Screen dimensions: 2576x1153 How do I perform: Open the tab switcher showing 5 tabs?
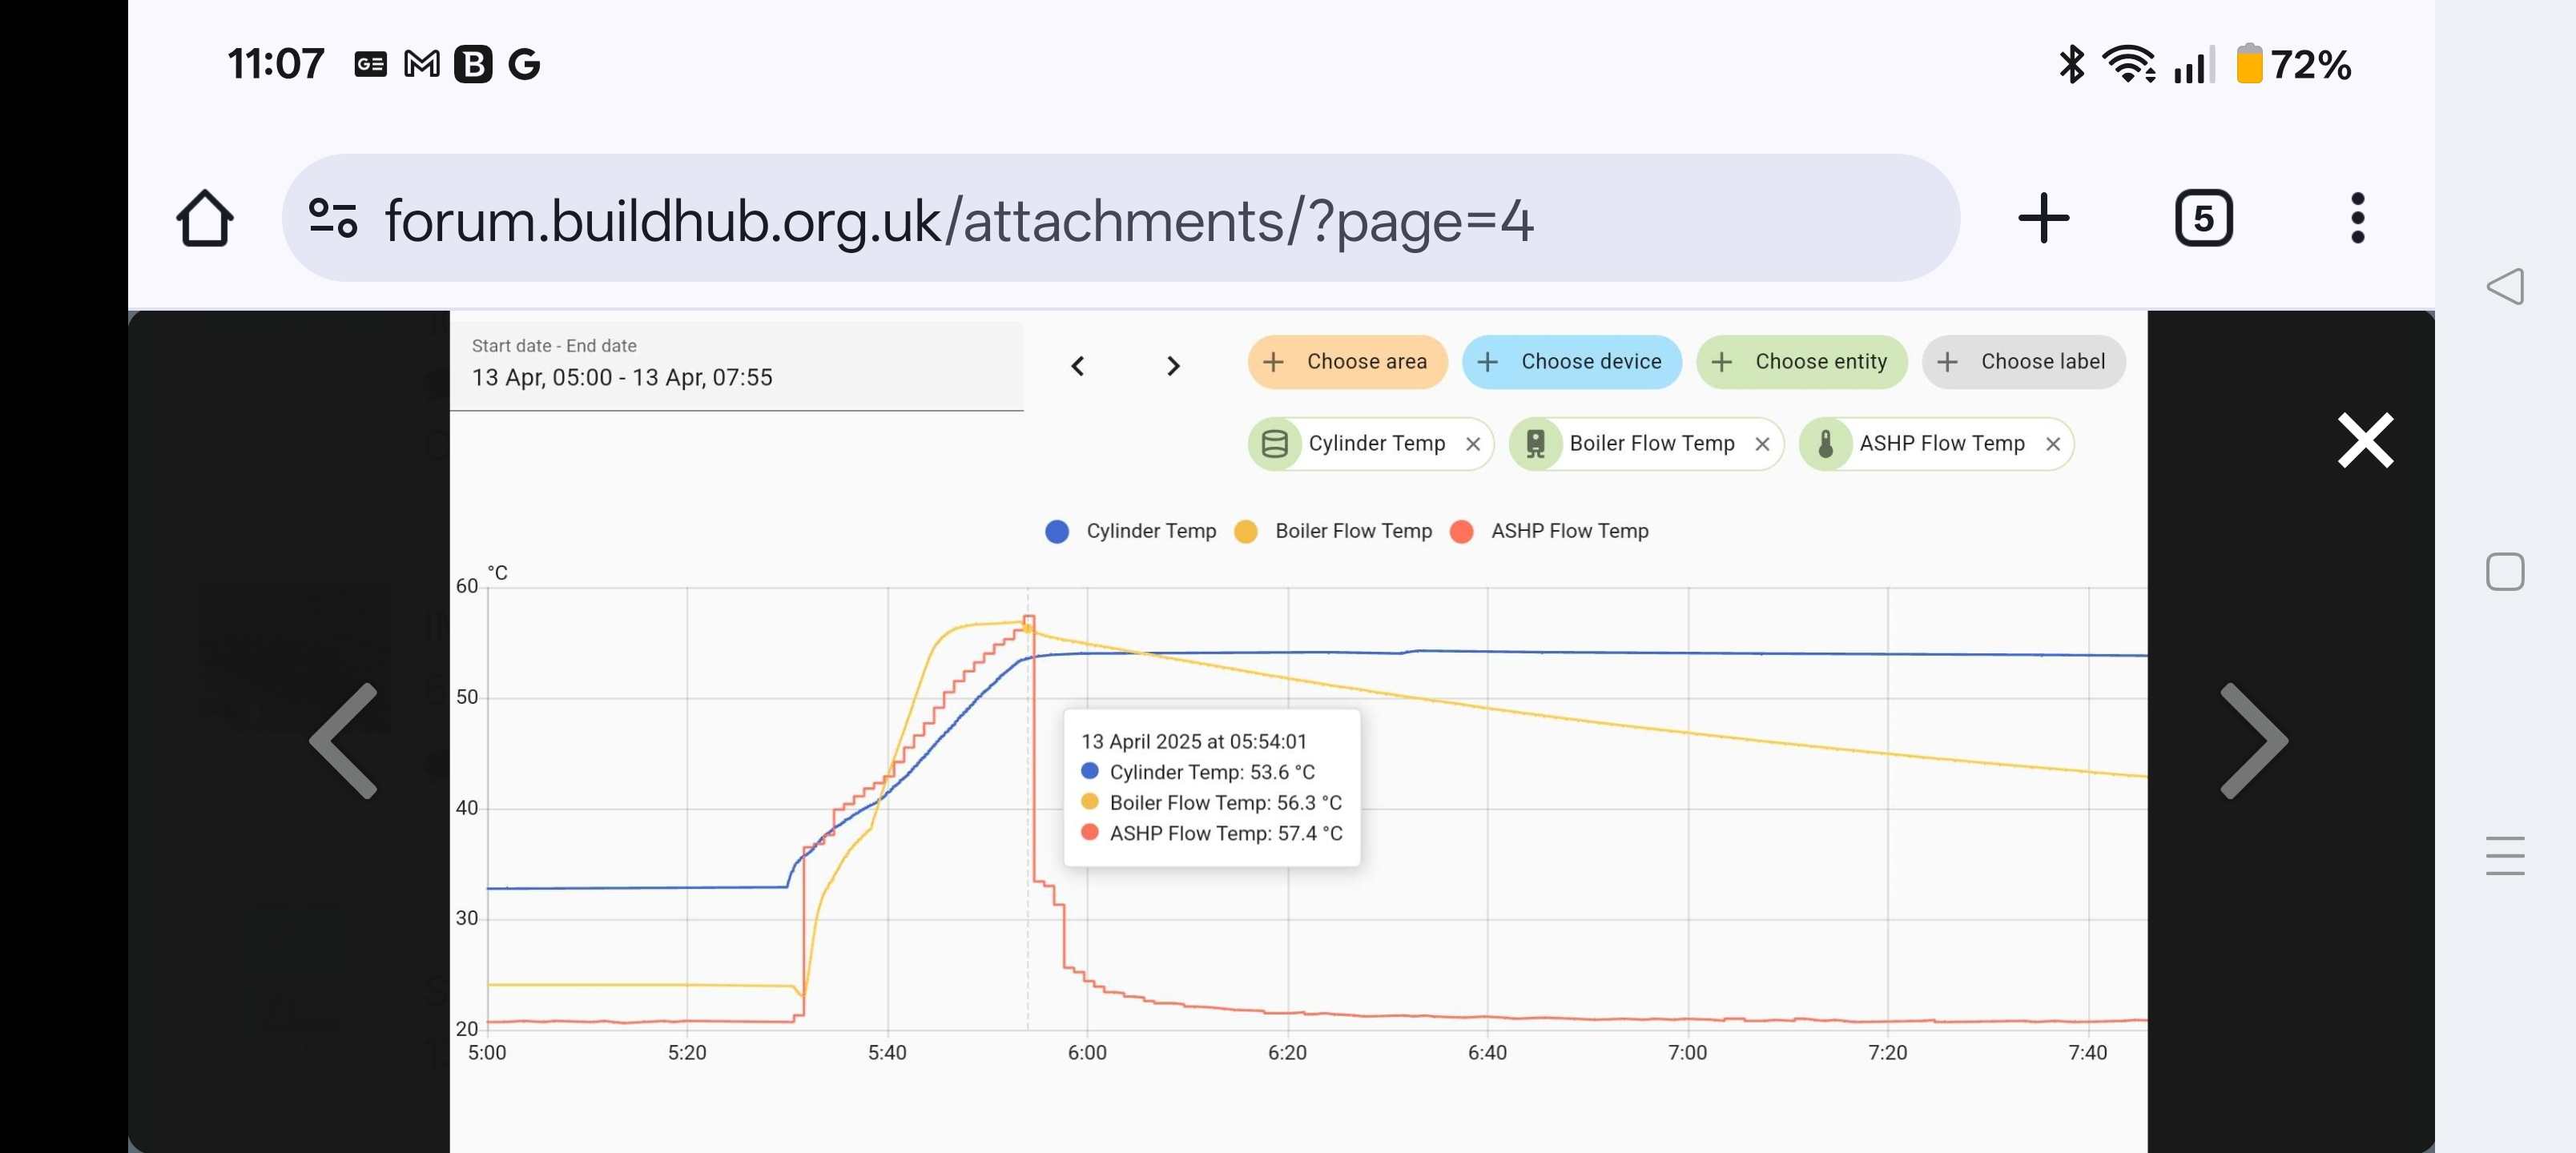(x=2203, y=218)
